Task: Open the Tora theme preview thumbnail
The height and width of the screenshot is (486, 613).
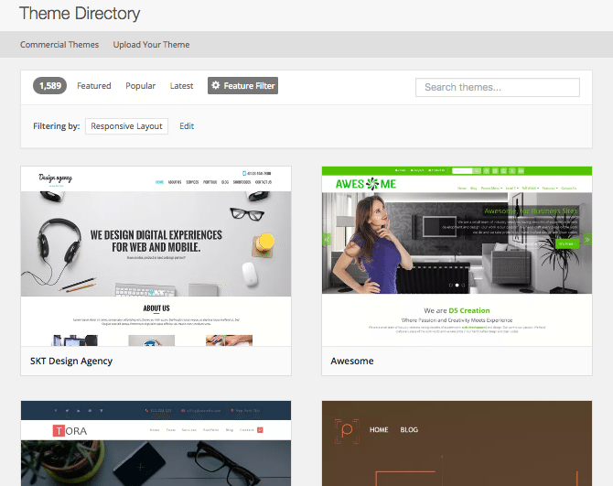Action: point(156,443)
